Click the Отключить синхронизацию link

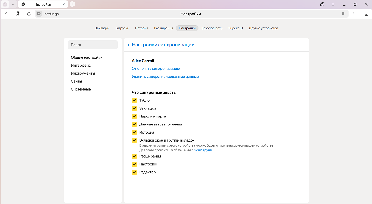(156, 69)
